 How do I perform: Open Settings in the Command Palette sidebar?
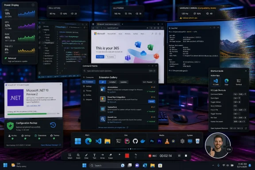pos(89,86)
